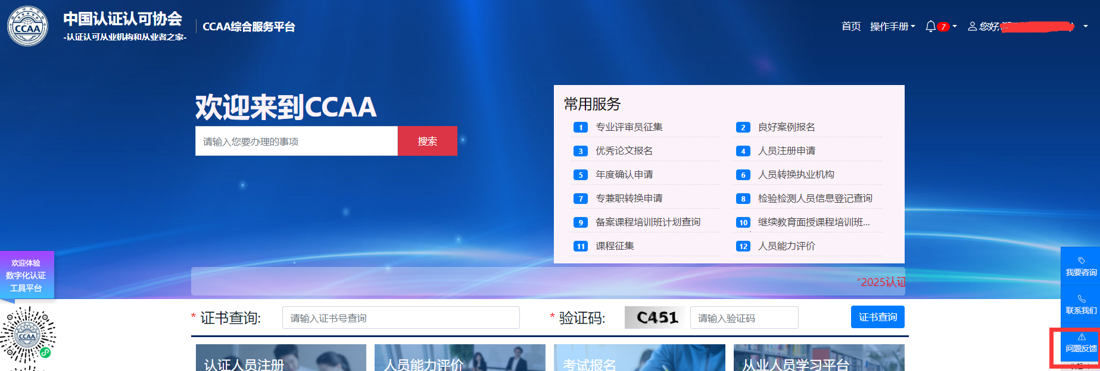Click the red unread count badge 7
The width and height of the screenshot is (1100, 371).
tap(943, 27)
